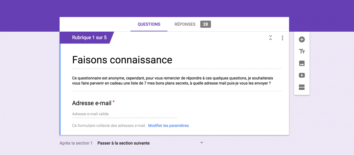This screenshot has height=155, width=354.
Task: Edit the section description paragraph text
Action: [x=173, y=81]
